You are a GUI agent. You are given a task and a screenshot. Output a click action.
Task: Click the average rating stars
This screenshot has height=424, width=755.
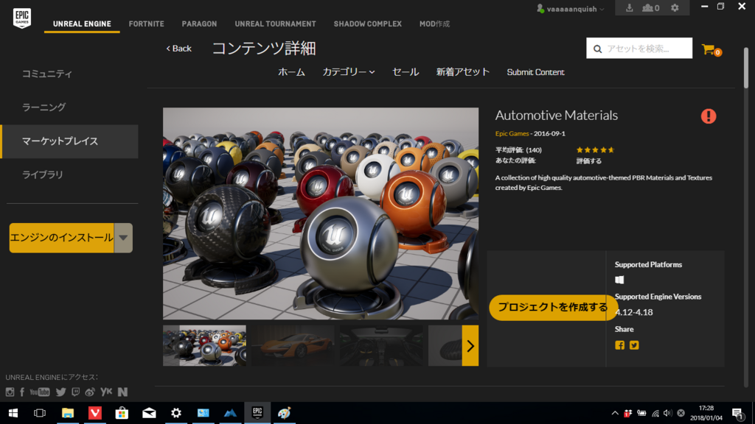595,150
